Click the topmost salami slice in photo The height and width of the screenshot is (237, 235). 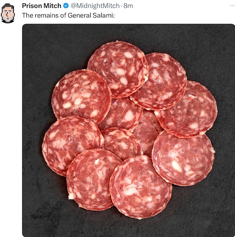(118, 69)
